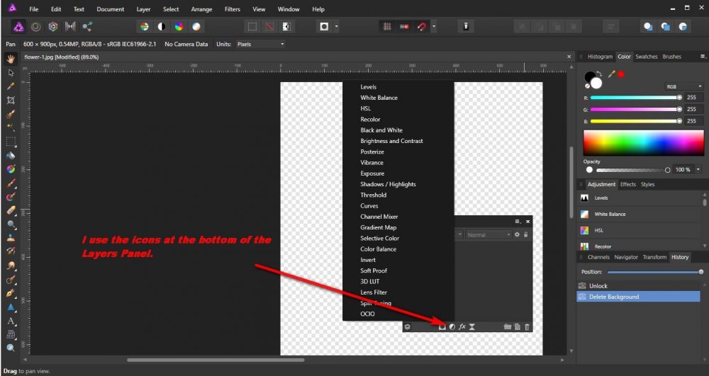Viewport: 709px width, 376px height.
Task: Toggle the layer lock icon
Action: [x=525, y=234]
